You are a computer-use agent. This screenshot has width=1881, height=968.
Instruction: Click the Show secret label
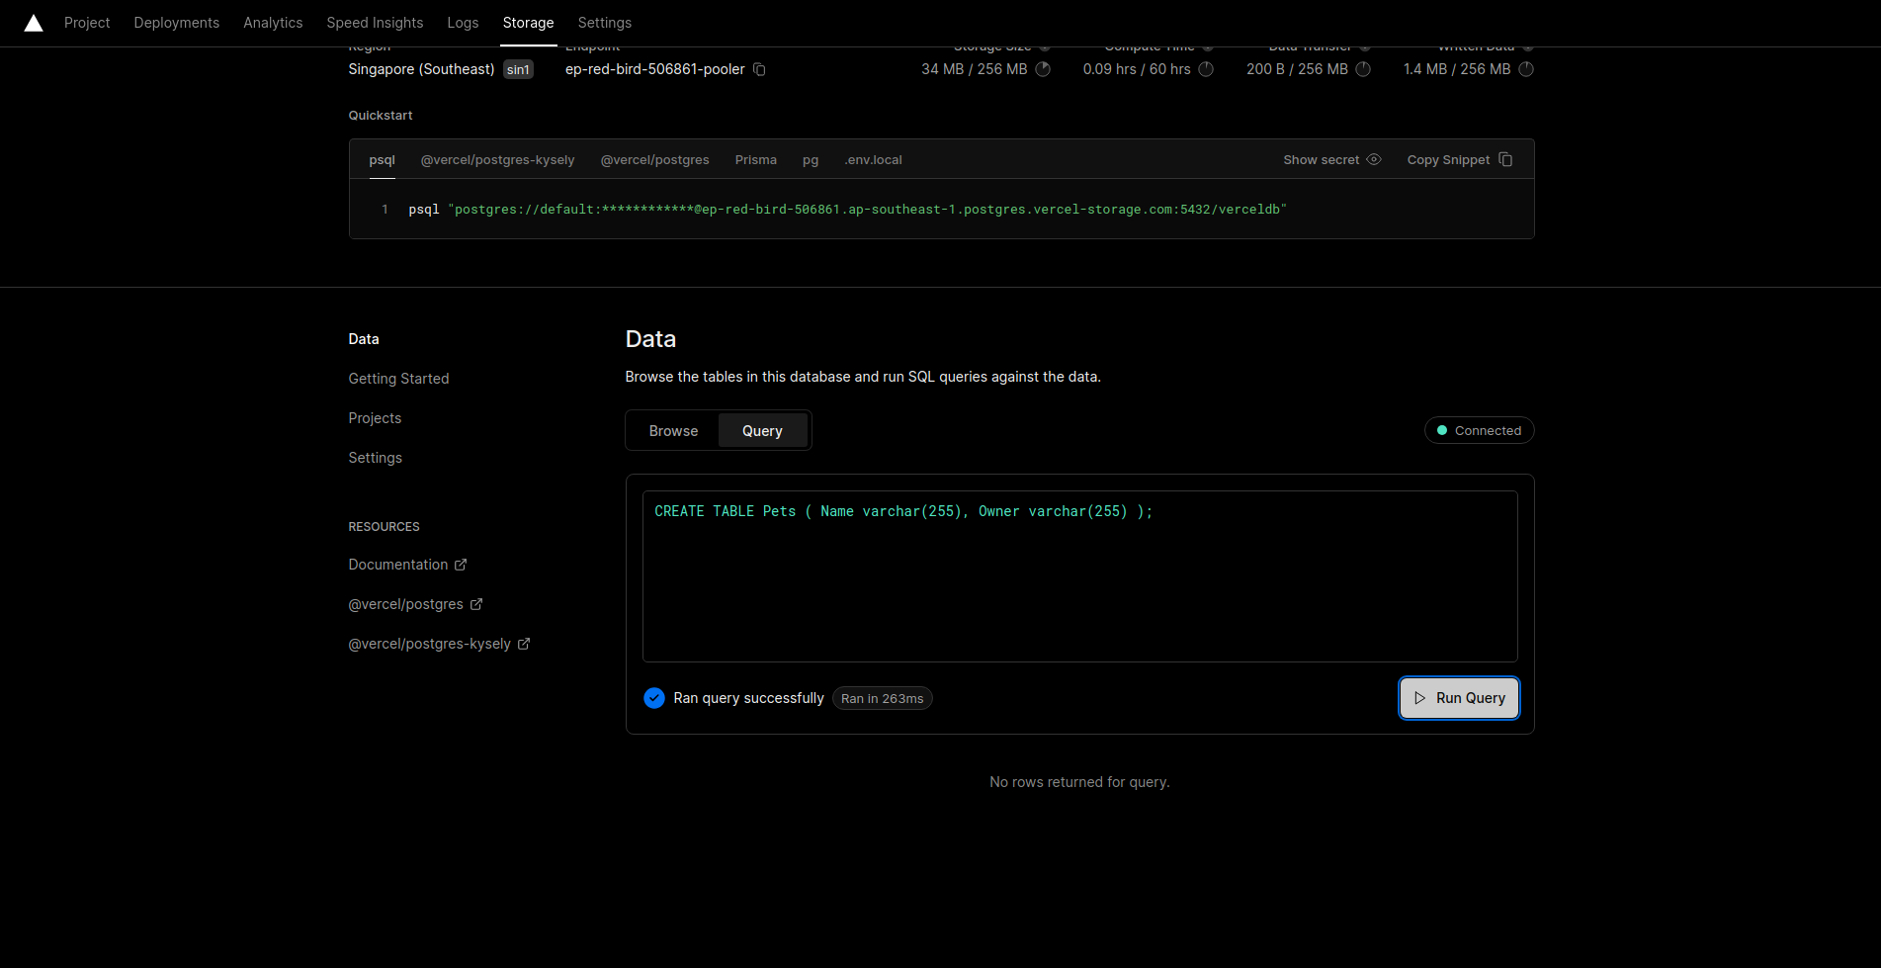(1321, 160)
